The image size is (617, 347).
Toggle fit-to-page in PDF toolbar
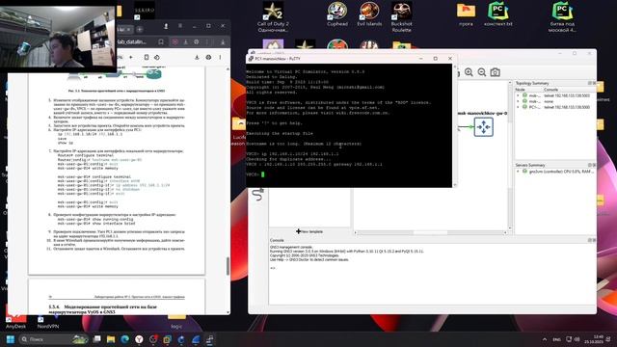(147, 58)
